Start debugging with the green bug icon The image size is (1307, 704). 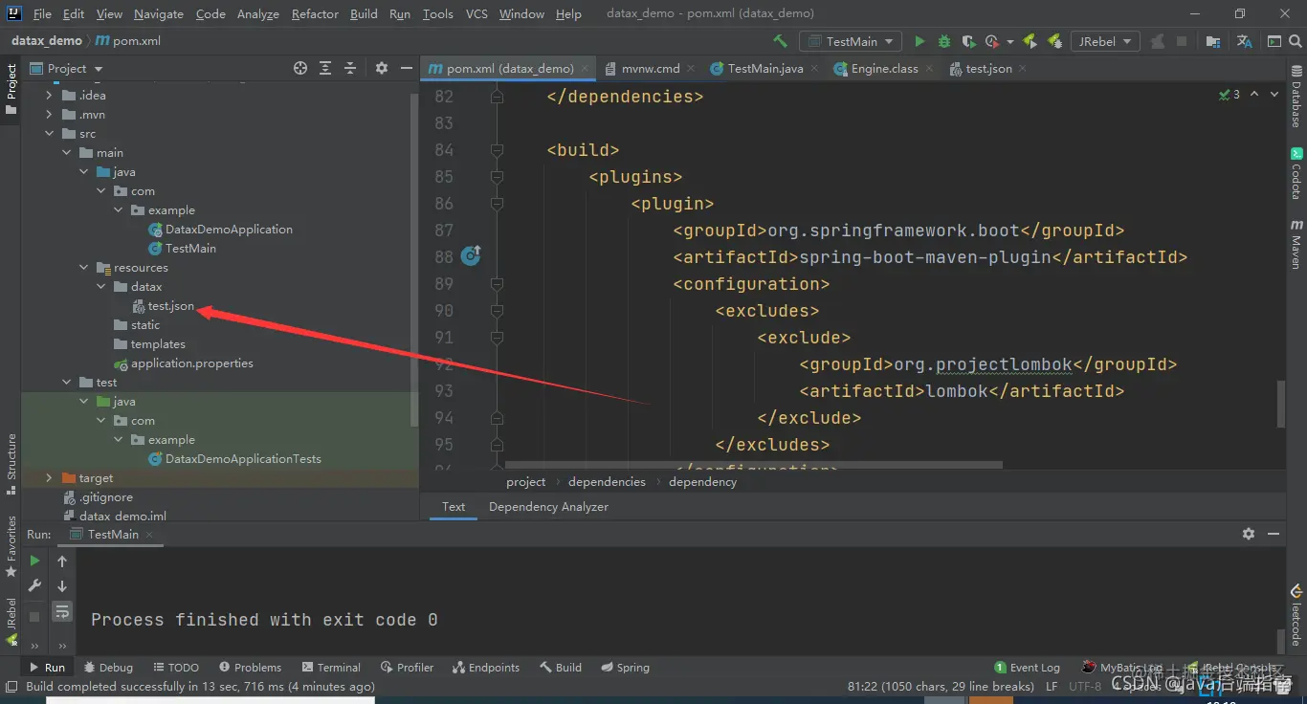(x=944, y=41)
